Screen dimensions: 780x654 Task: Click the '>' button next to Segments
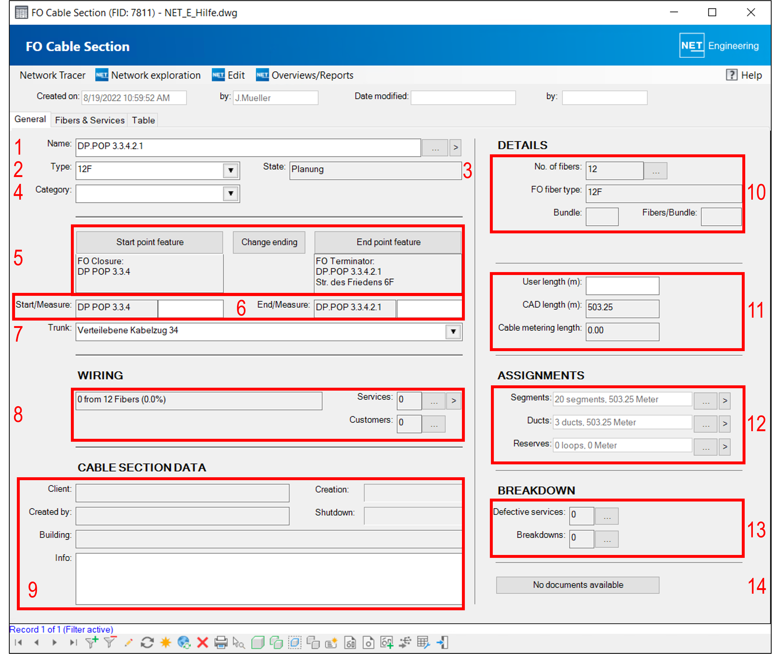725,401
